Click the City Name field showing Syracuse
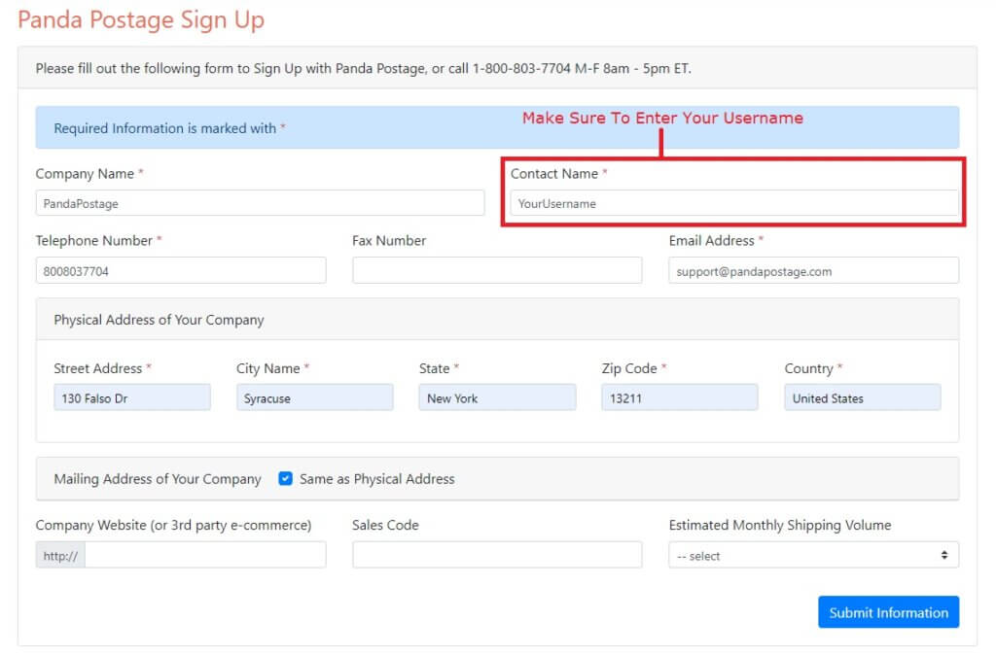 314,397
